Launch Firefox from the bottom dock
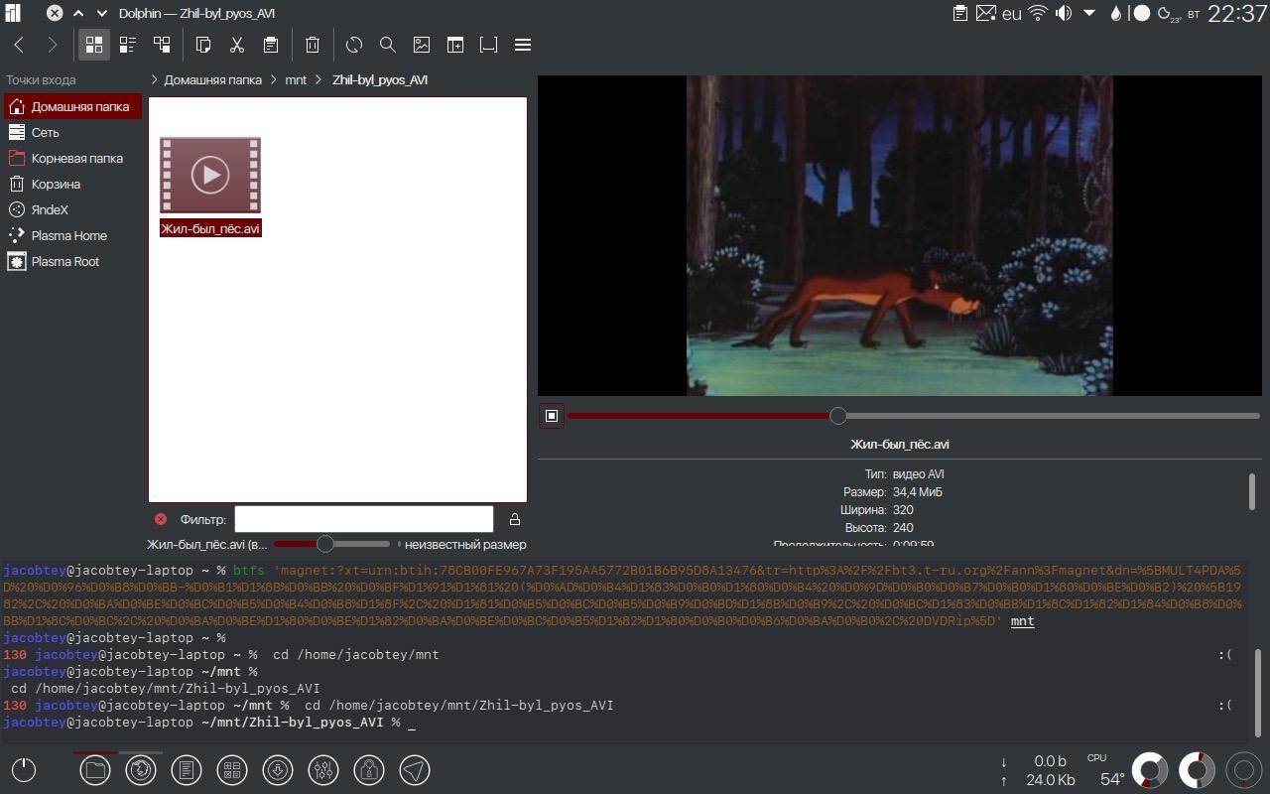Screen dimensions: 1270x794 pos(141,769)
